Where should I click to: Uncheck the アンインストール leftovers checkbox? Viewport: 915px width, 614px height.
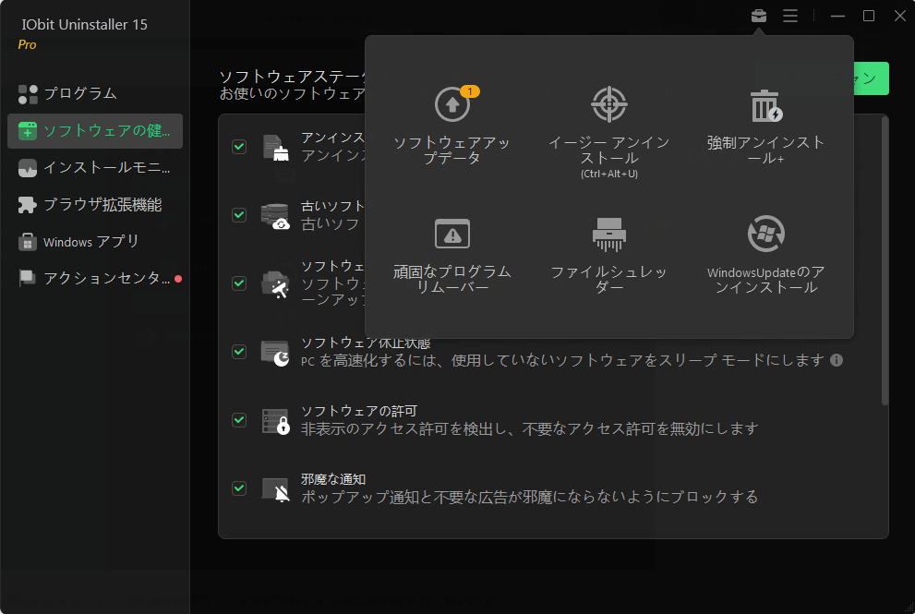(239, 147)
